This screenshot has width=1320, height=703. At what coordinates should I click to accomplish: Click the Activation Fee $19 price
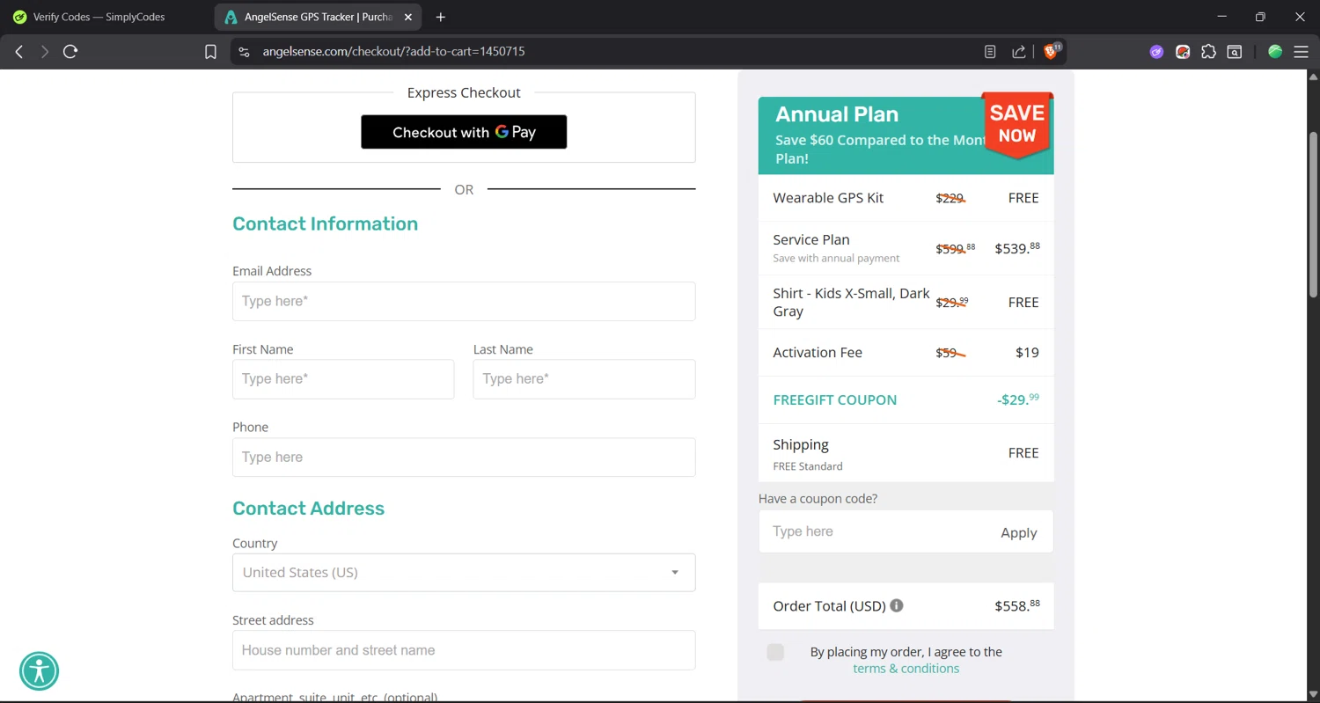coord(1027,353)
